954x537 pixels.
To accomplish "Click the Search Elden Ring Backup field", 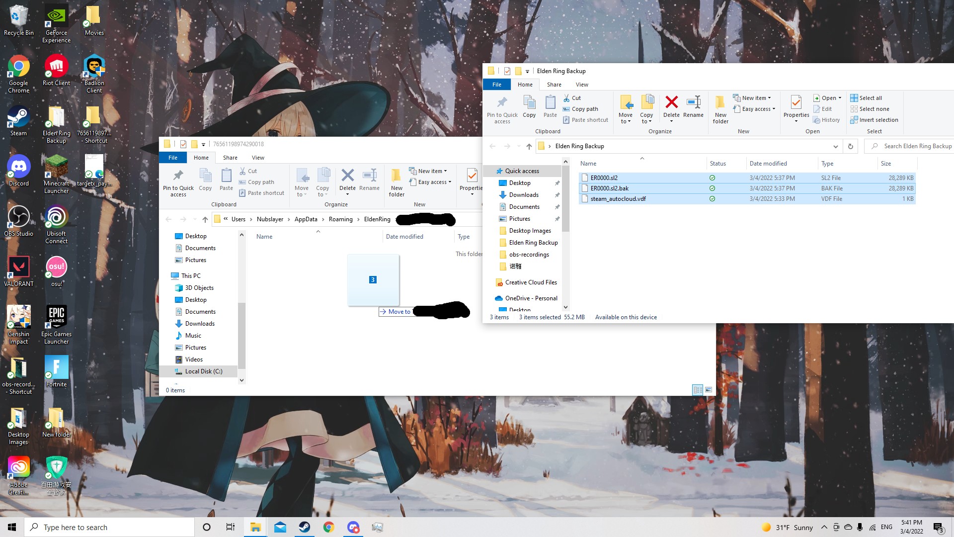I will [x=914, y=146].
